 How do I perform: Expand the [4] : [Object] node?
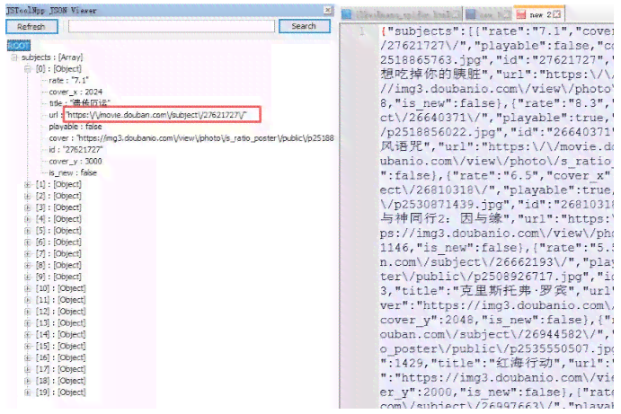click(x=28, y=219)
